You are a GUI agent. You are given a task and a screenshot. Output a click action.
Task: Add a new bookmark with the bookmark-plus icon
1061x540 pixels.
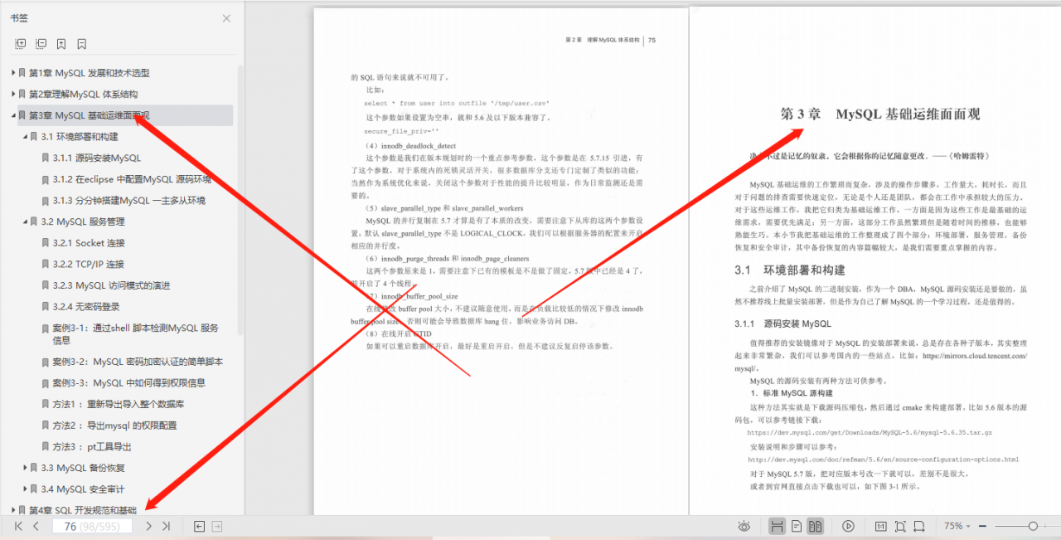61,44
